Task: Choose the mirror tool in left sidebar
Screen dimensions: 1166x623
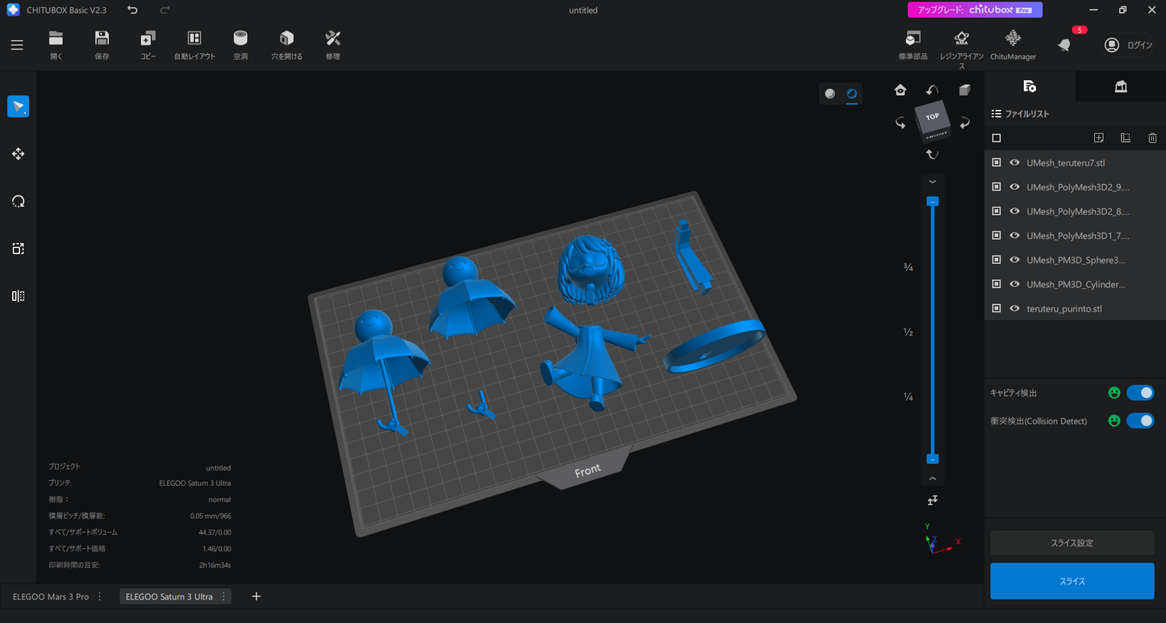Action: [x=18, y=296]
